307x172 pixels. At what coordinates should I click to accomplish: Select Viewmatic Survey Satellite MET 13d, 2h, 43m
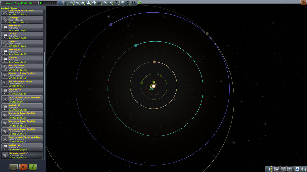pyautogui.click(x=22, y=115)
